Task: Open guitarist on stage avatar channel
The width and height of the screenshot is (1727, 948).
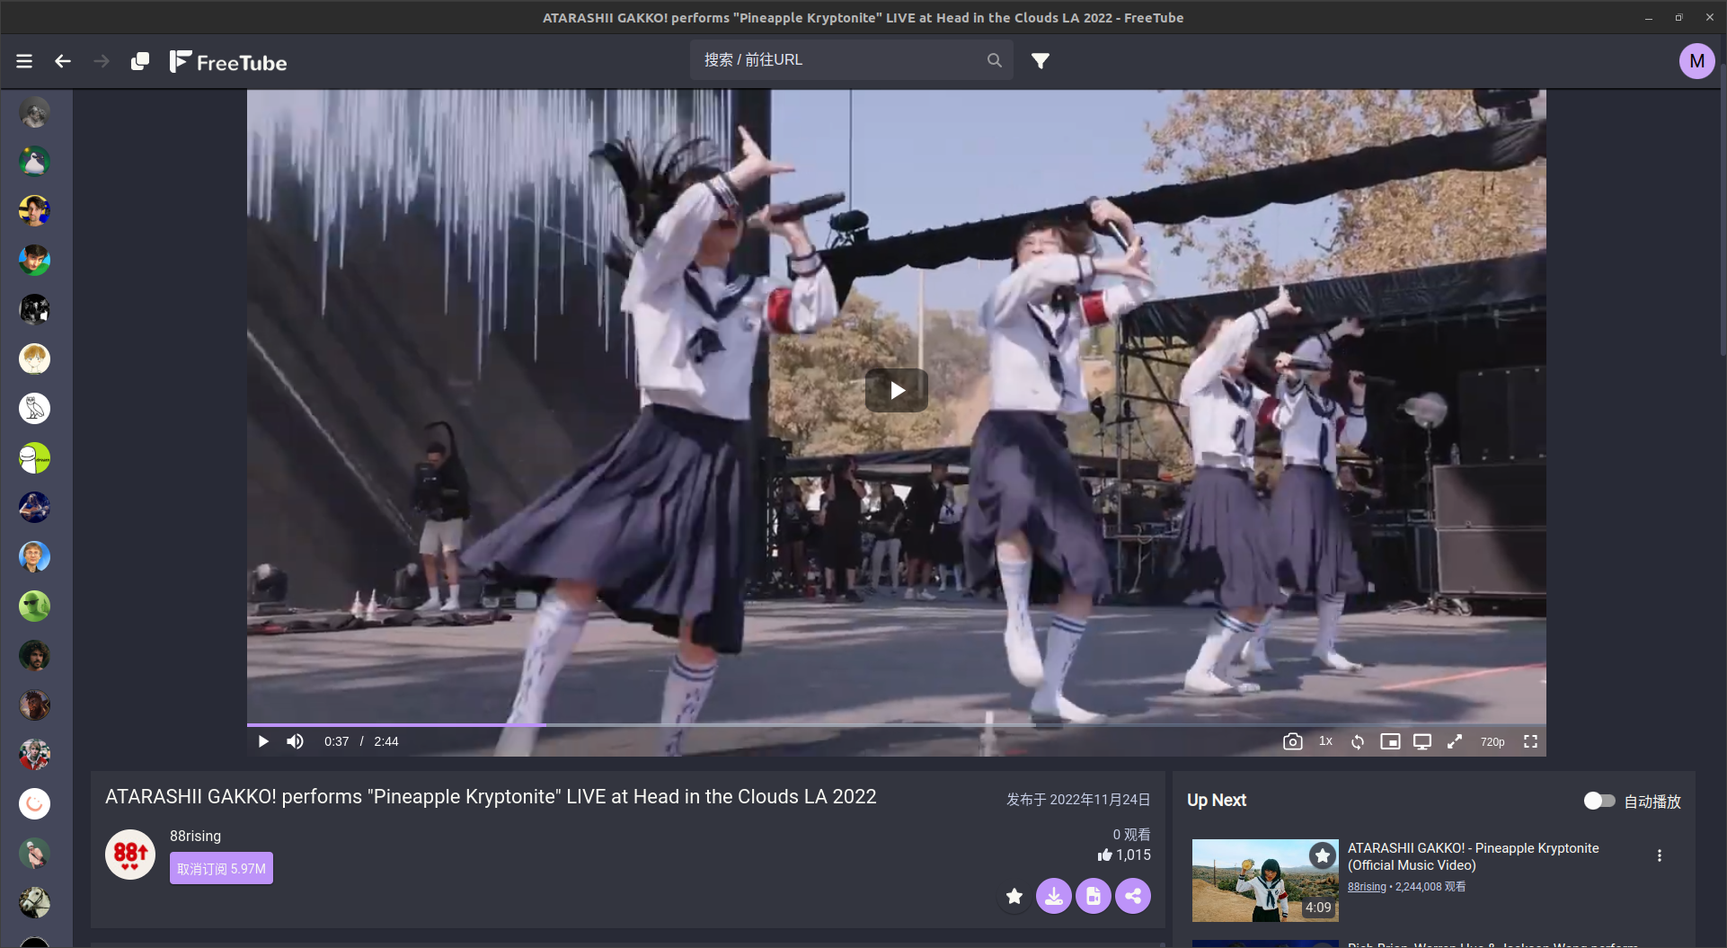Action: (x=34, y=508)
